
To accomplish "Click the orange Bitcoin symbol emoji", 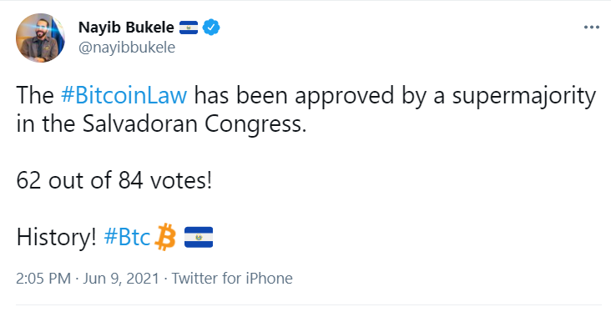I will pos(165,236).
